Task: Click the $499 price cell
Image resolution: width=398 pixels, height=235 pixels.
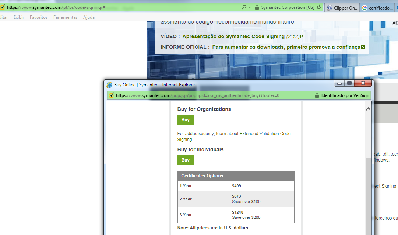Action: pyautogui.click(x=262, y=186)
